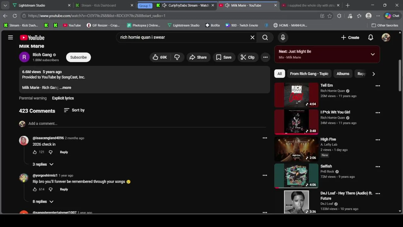Show more filter chips with right arrow
Viewport: 403px width, 227px height.
[x=374, y=74]
